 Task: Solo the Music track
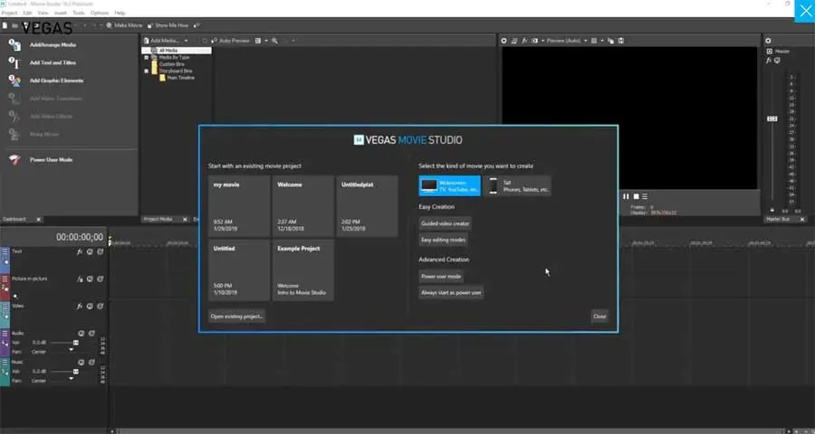coord(91,363)
